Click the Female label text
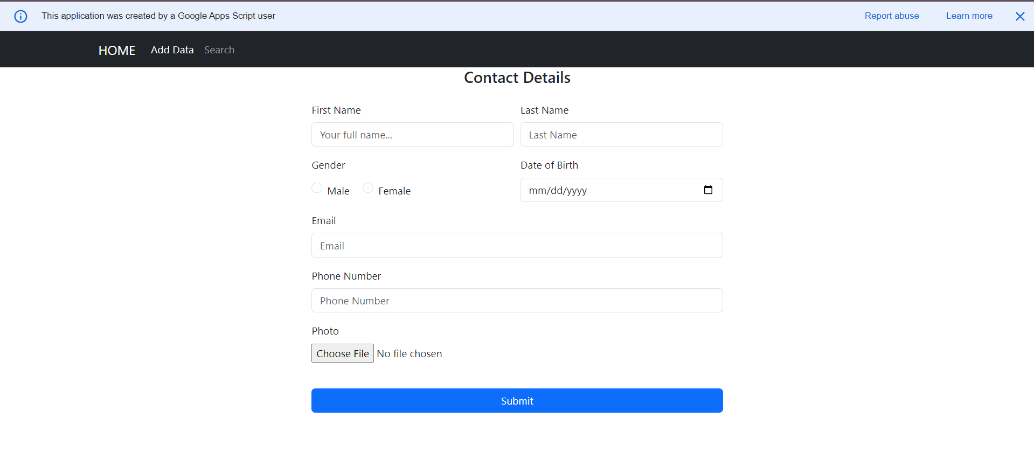Viewport: 1034px width, 473px height. (x=394, y=191)
